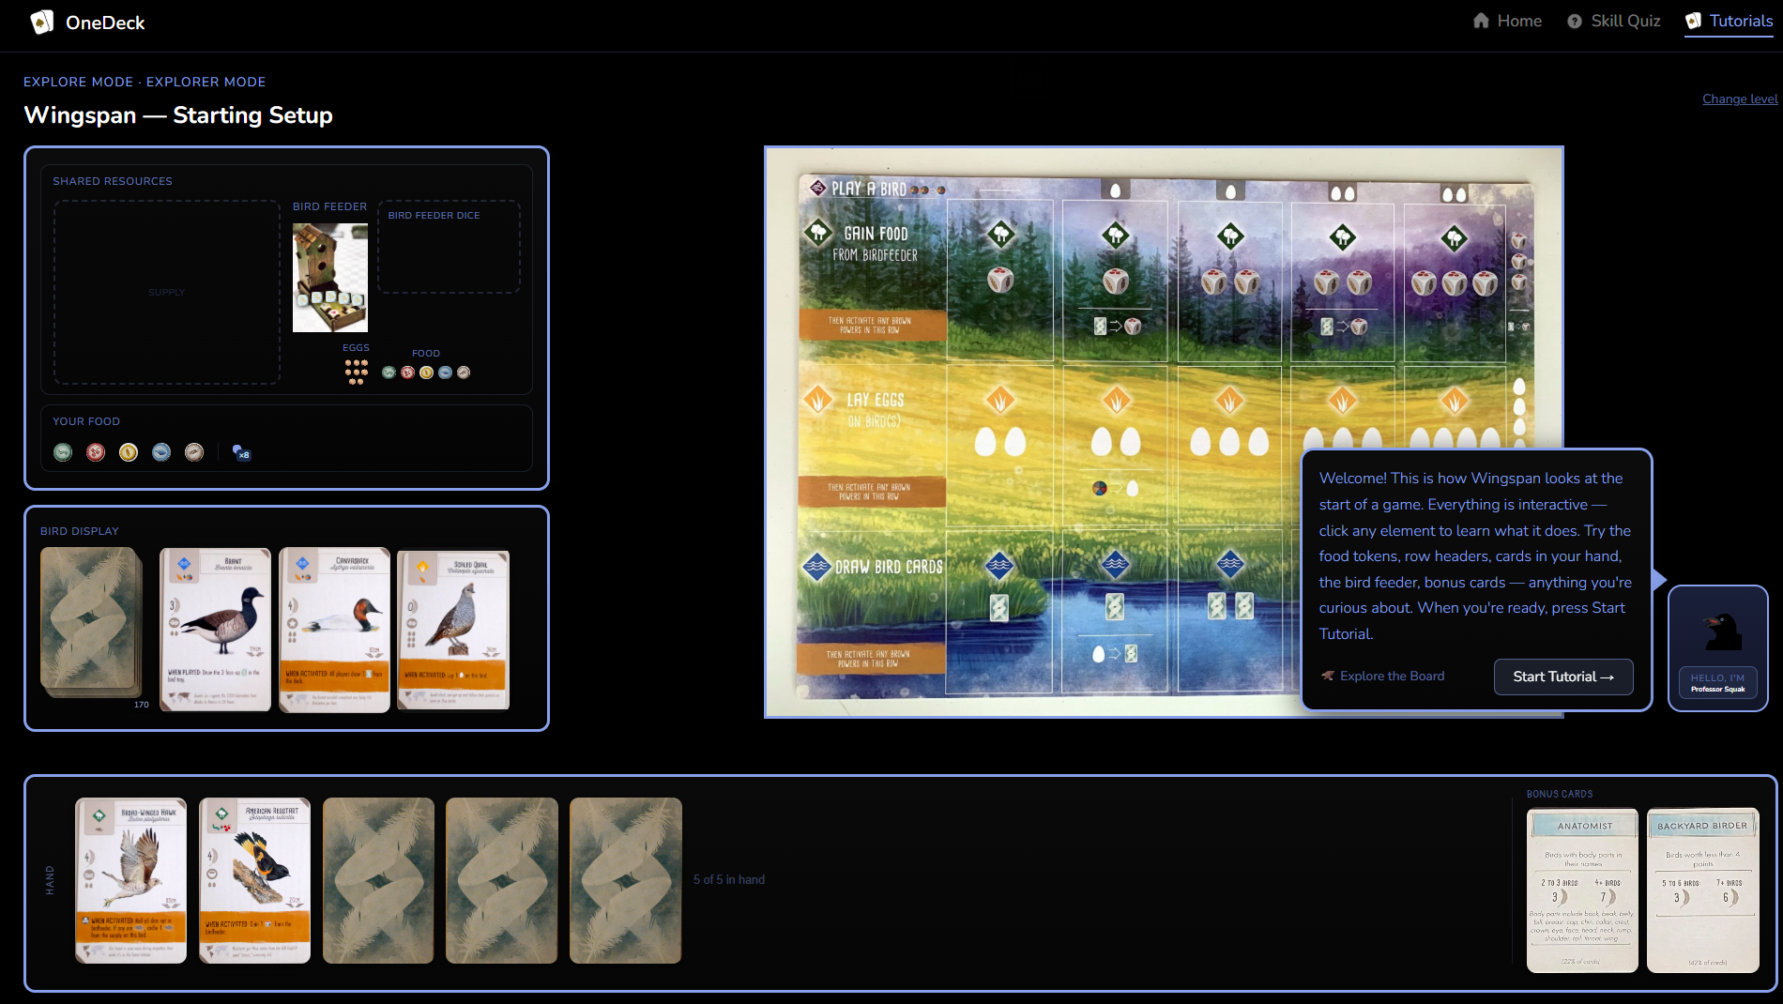Click the first forest slot on board
This screenshot has width=1783, height=1004.
tap(1000, 281)
